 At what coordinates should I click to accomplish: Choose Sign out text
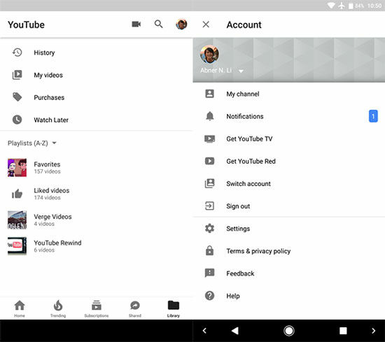238,206
